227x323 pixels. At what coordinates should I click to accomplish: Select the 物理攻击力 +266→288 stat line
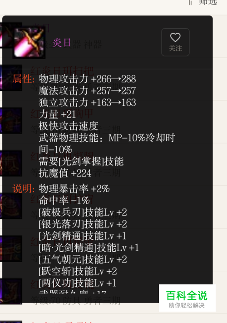(87, 79)
